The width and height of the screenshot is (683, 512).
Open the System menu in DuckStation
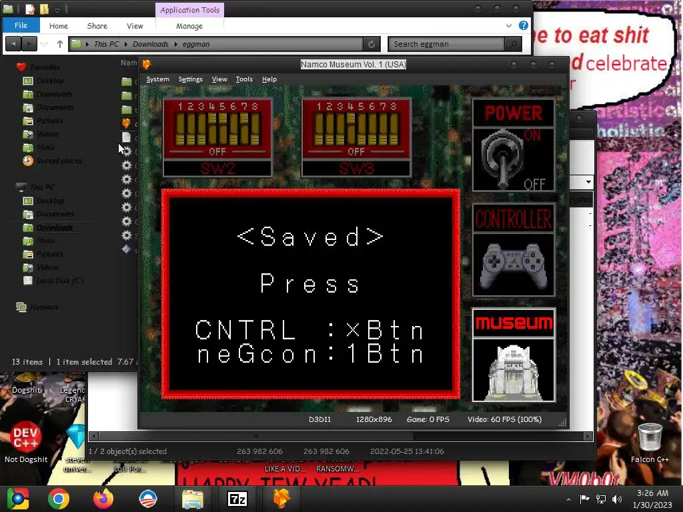point(157,79)
